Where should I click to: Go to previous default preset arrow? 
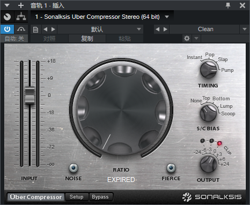(46, 30)
